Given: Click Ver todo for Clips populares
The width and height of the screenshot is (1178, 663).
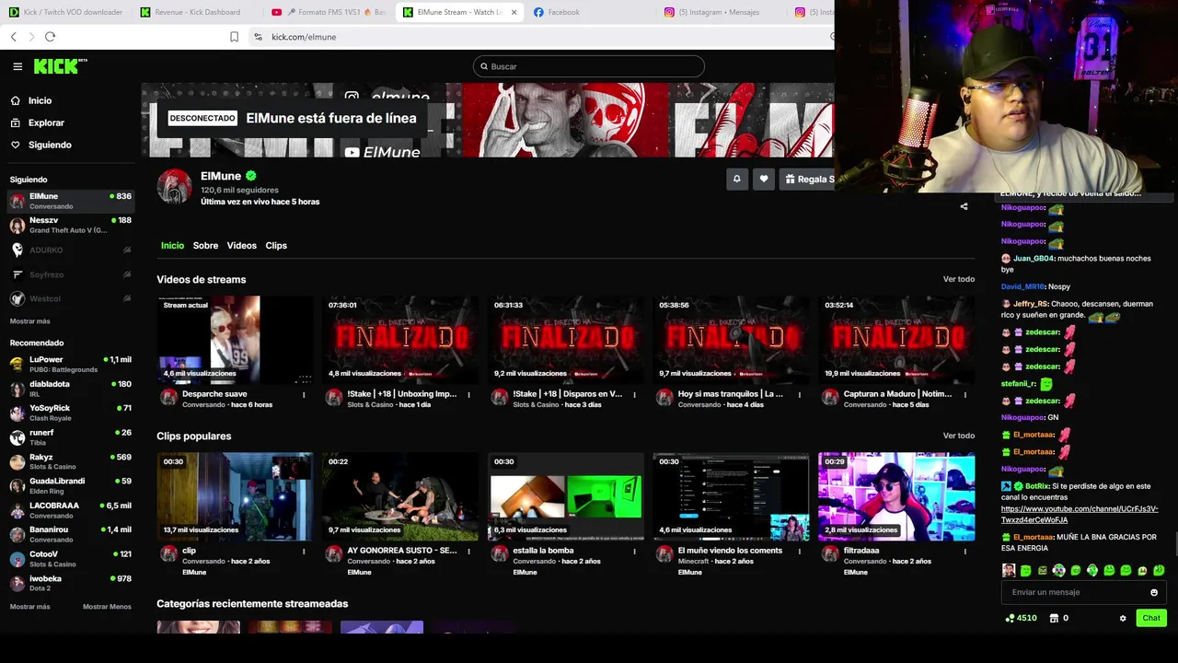Looking at the screenshot, I should 958,436.
